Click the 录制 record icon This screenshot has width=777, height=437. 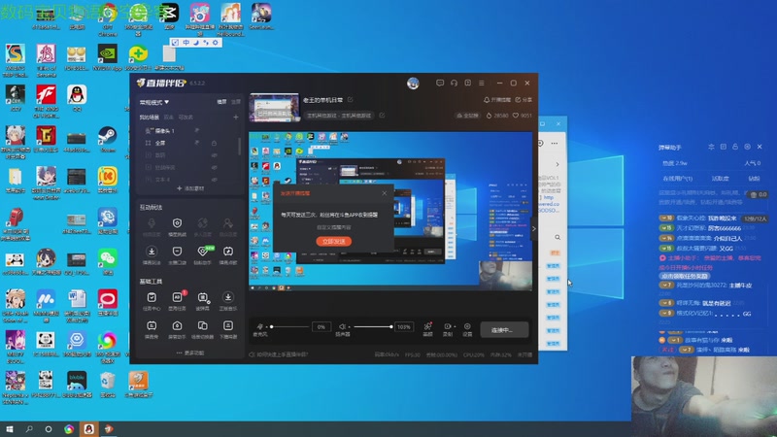pyautogui.click(x=447, y=326)
